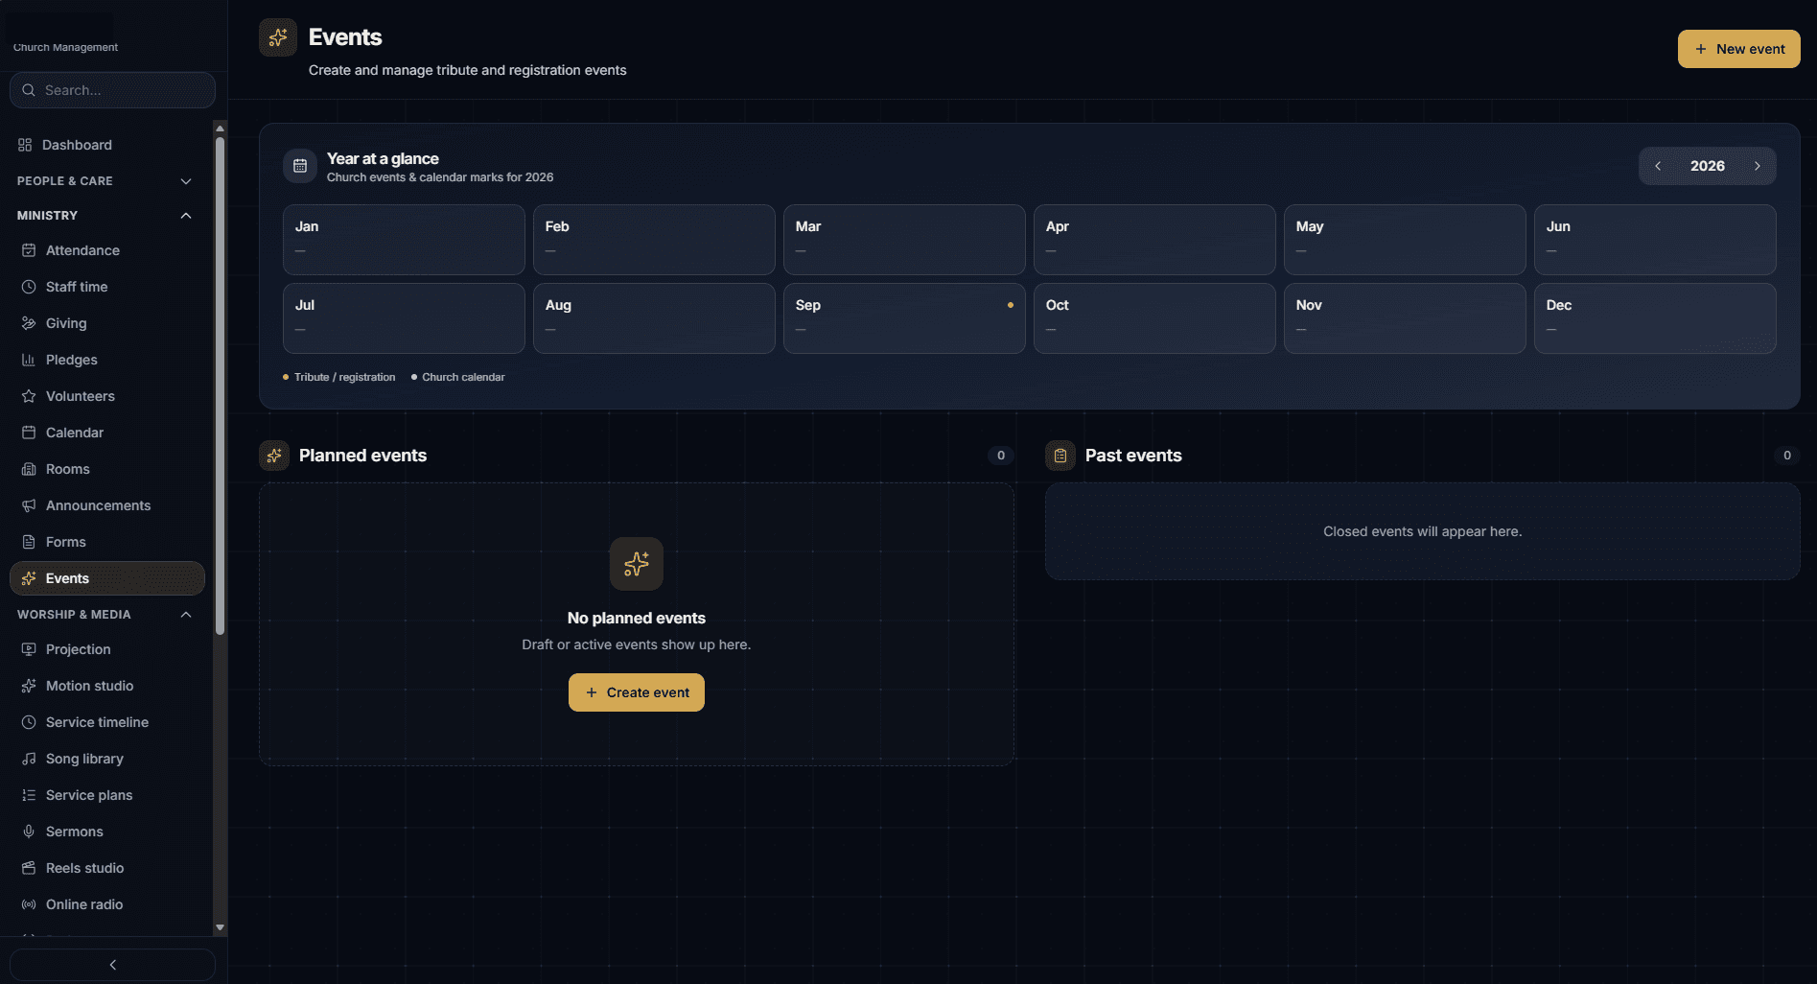Open the Jan month card

404,240
